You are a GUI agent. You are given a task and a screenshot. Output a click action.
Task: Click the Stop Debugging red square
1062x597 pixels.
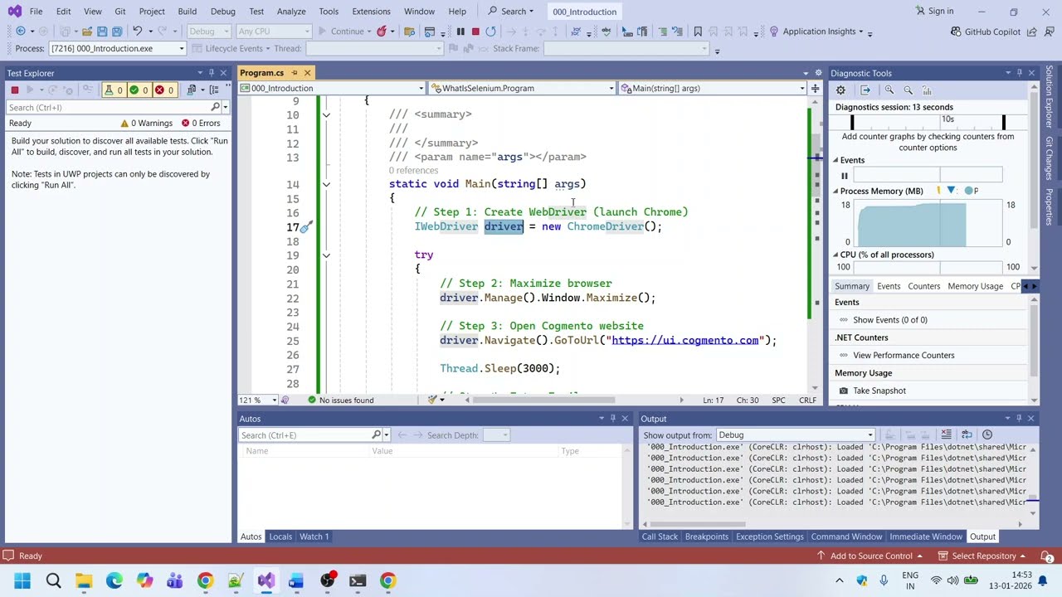point(475,32)
